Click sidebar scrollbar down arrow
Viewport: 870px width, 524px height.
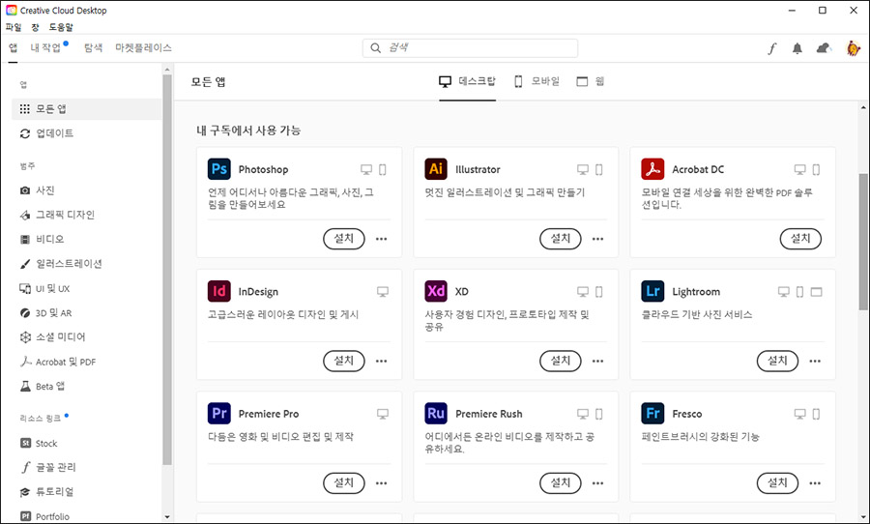pyautogui.click(x=167, y=517)
